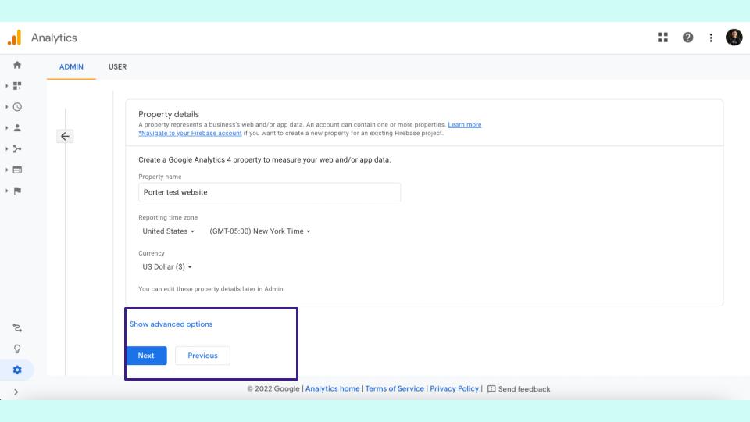Open the Behavior sidebar icon

[x=17, y=170]
